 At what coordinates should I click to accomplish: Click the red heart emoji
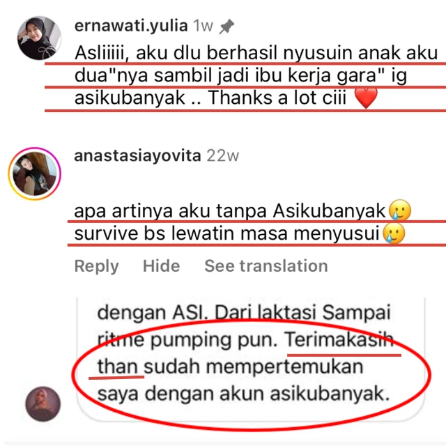coord(366,98)
